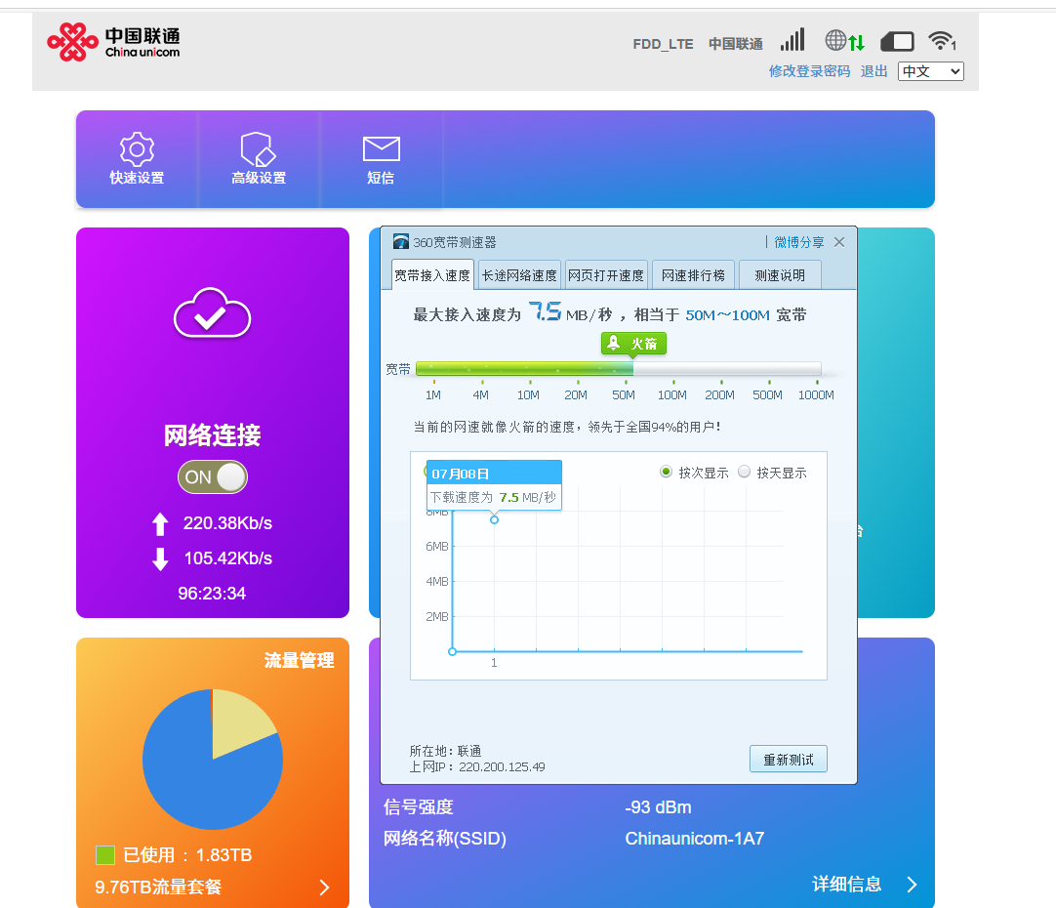
Task: Click the 105.42Kb/s download speed value
Action: [x=228, y=558]
